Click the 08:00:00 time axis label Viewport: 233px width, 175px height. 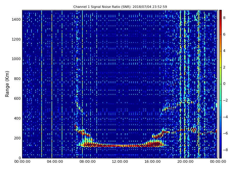pos(88,162)
